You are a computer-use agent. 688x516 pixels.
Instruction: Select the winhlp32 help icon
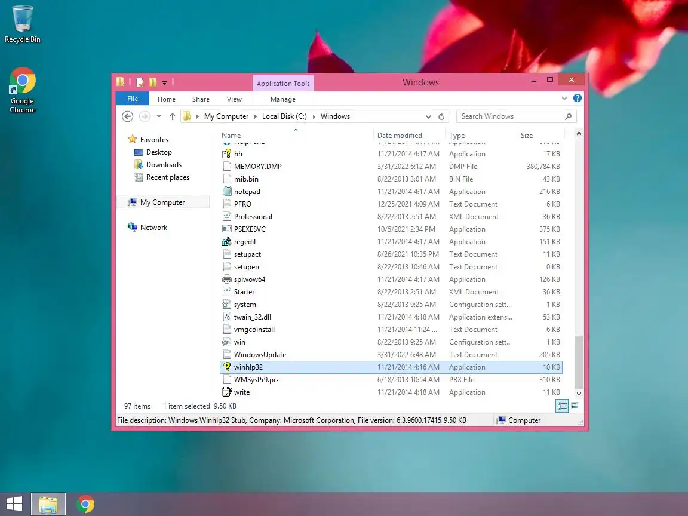227,367
